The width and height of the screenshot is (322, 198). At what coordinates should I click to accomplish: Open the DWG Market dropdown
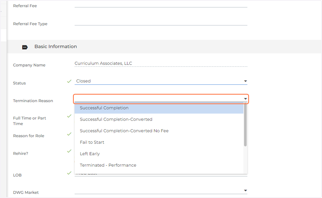(161, 190)
